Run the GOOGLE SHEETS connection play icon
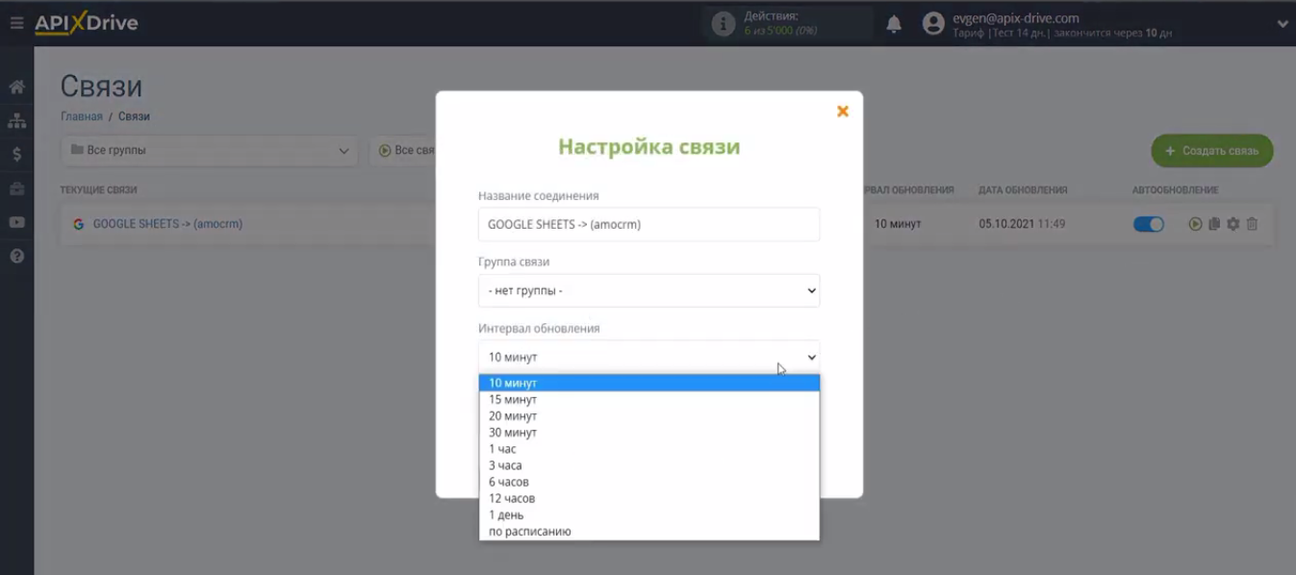 [x=1195, y=224]
